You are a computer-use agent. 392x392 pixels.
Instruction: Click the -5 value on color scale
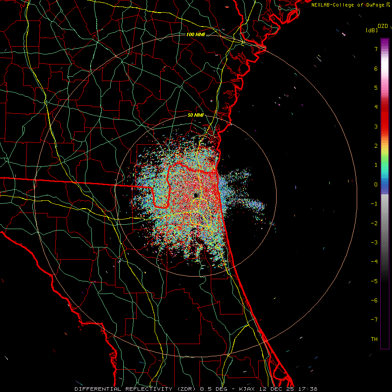374,281
